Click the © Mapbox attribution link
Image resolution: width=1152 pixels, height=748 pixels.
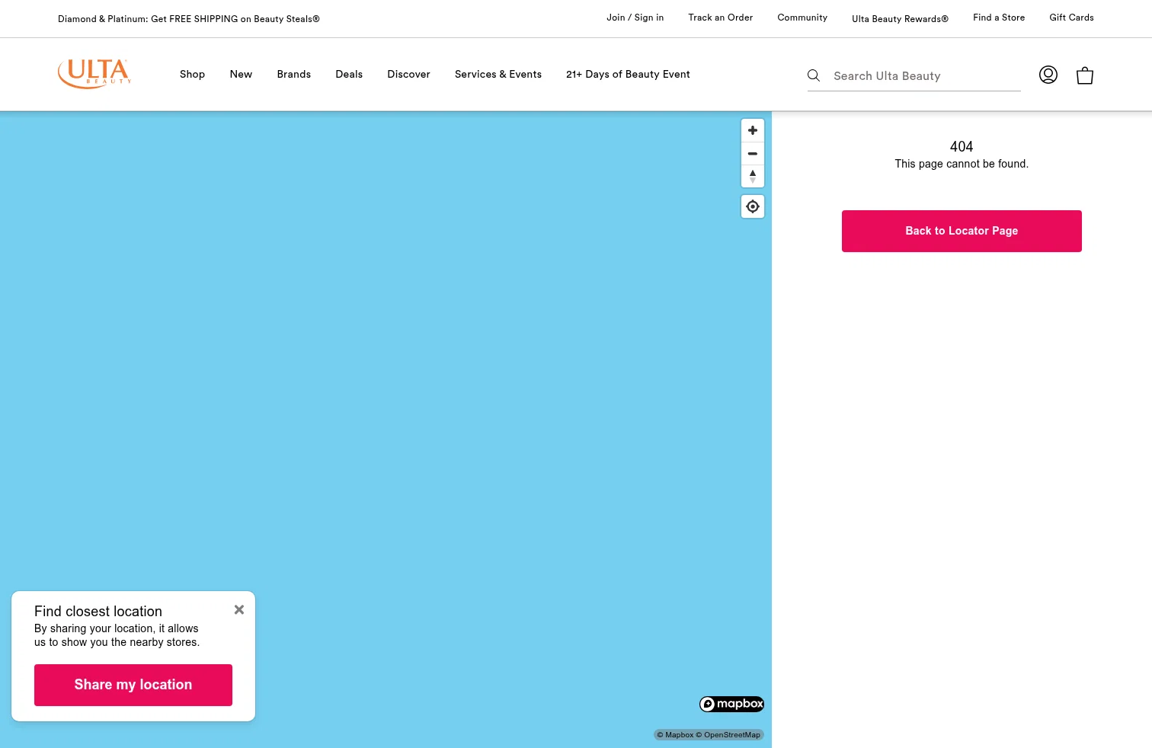675,735
